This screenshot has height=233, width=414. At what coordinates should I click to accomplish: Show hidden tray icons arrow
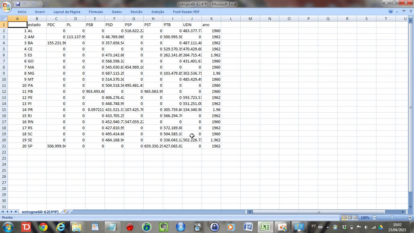327,227
